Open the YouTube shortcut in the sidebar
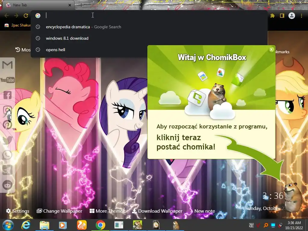The width and height of the screenshot is (308, 231). 7,80
